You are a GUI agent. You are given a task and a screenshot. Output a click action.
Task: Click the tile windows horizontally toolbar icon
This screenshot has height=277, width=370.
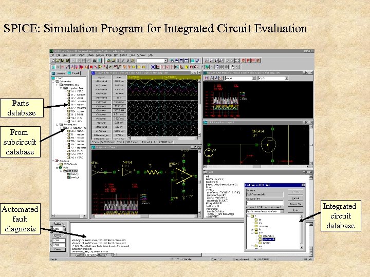pyautogui.click(x=181, y=61)
